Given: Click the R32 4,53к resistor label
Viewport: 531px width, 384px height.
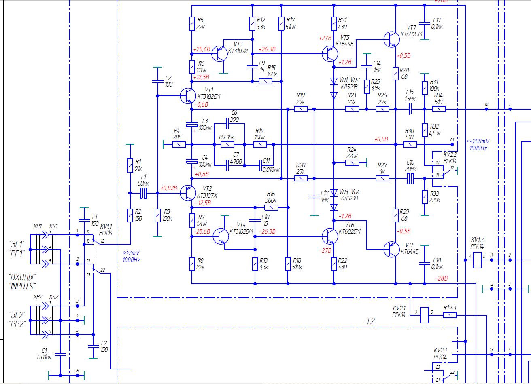Looking at the screenshot, I should click(435, 130).
